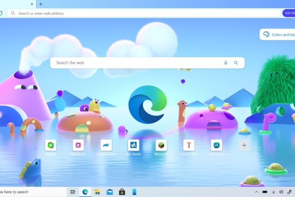Open Colors and background settings
This screenshot has width=295, height=197.
pyautogui.click(x=278, y=35)
